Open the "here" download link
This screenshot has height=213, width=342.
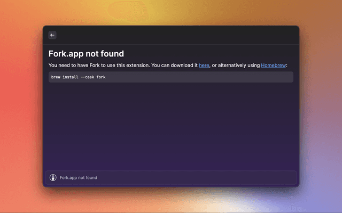point(204,65)
